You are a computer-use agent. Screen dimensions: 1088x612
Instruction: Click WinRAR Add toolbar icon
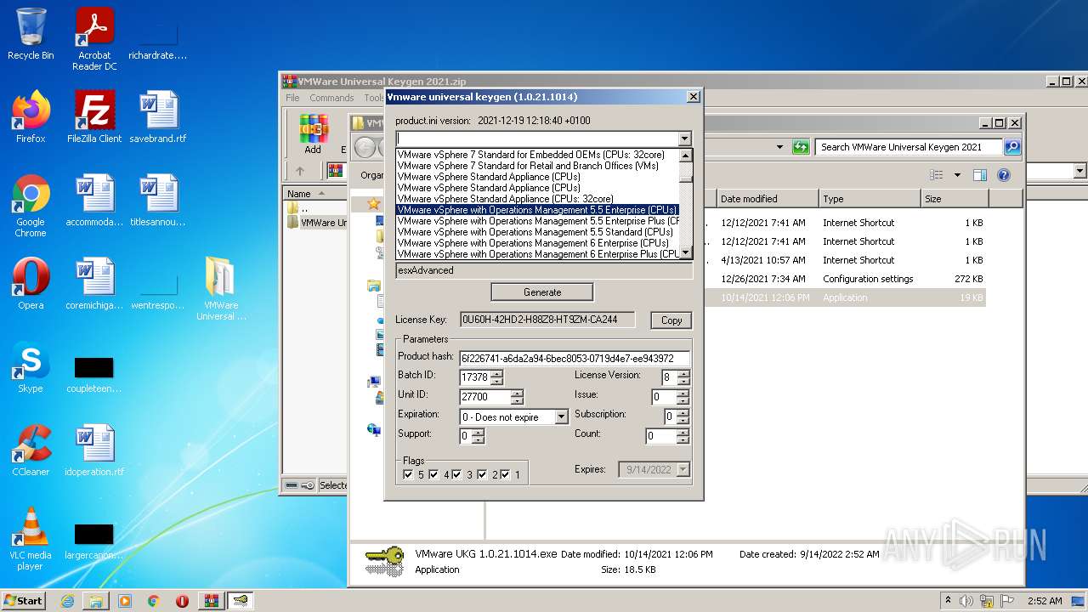pyautogui.click(x=313, y=133)
